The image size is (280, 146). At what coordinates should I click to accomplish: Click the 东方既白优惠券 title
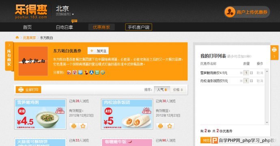click(67, 51)
